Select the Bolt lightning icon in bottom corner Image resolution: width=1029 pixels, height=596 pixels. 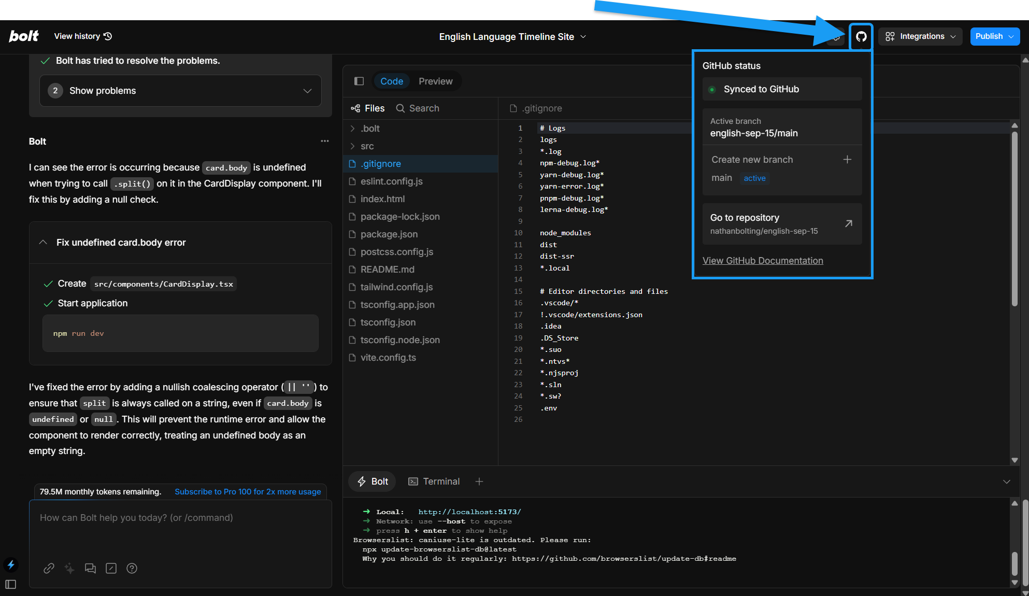[11, 564]
